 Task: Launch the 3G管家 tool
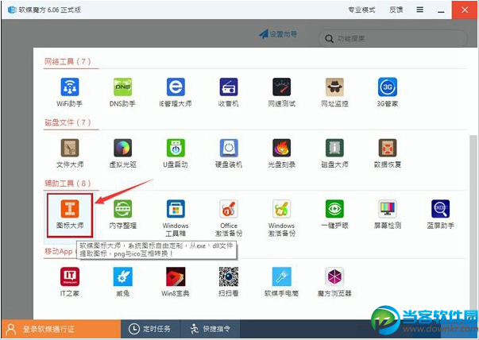[388, 92]
